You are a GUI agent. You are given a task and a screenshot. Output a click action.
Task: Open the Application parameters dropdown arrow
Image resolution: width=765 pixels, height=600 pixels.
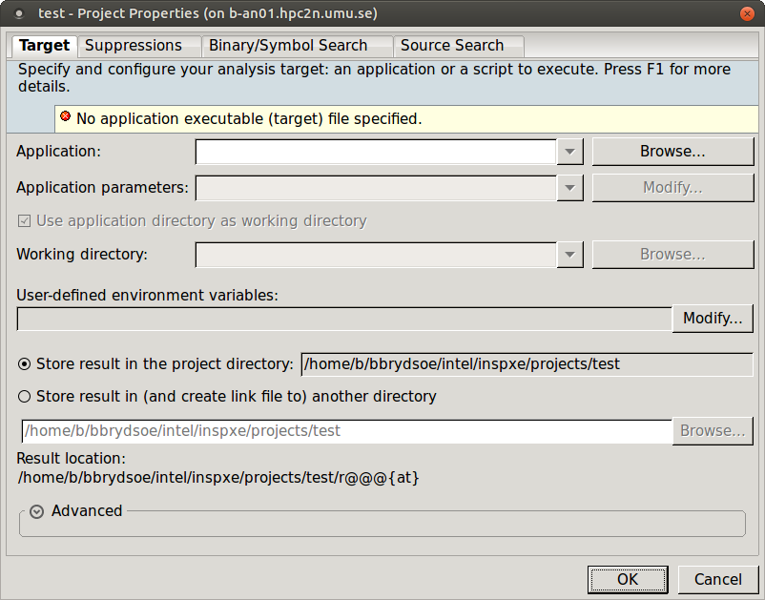coord(569,188)
